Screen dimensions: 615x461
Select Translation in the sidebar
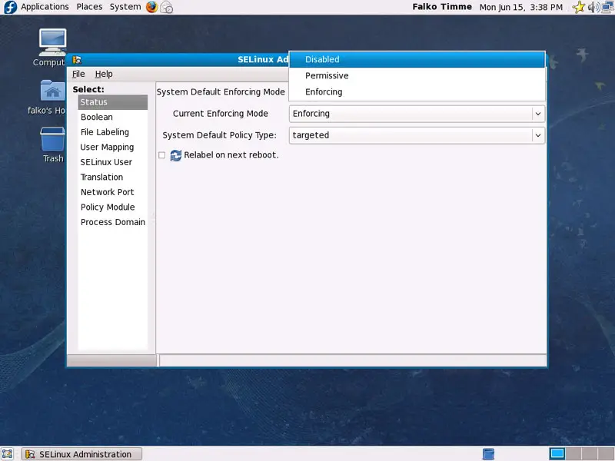click(x=112, y=177)
